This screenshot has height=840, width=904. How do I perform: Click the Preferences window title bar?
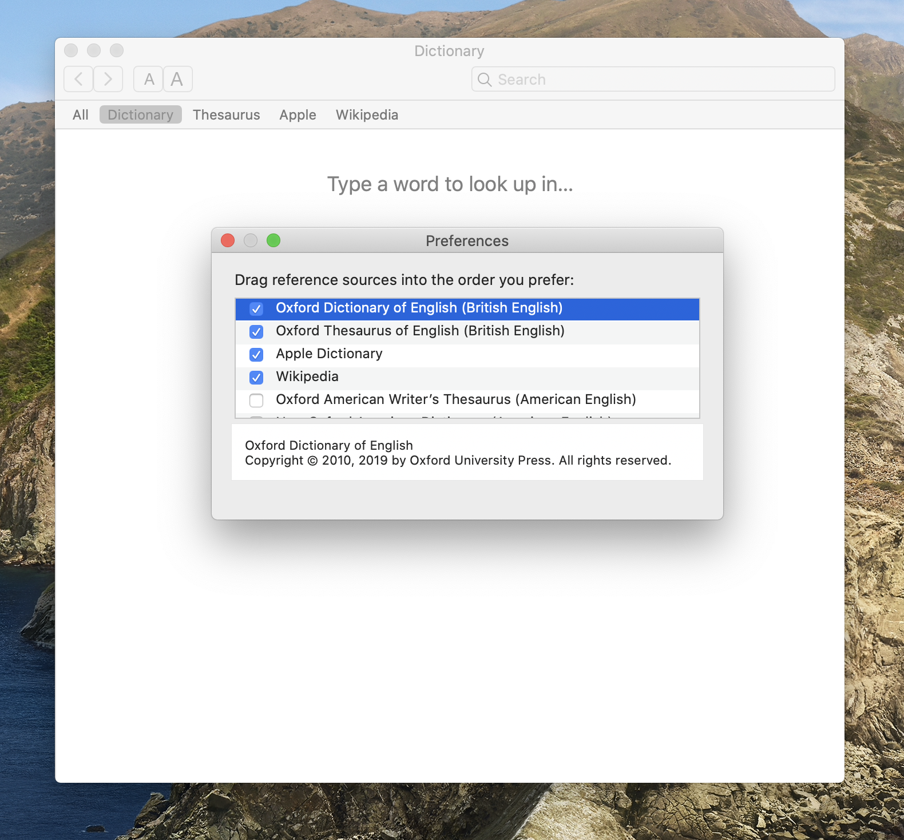click(467, 240)
